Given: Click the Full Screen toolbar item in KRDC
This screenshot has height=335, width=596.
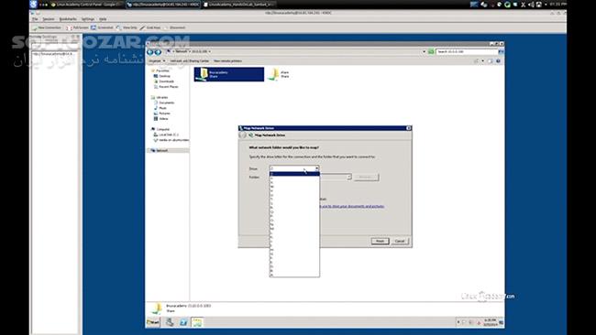Looking at the screenshot, I should pos(77,27).
